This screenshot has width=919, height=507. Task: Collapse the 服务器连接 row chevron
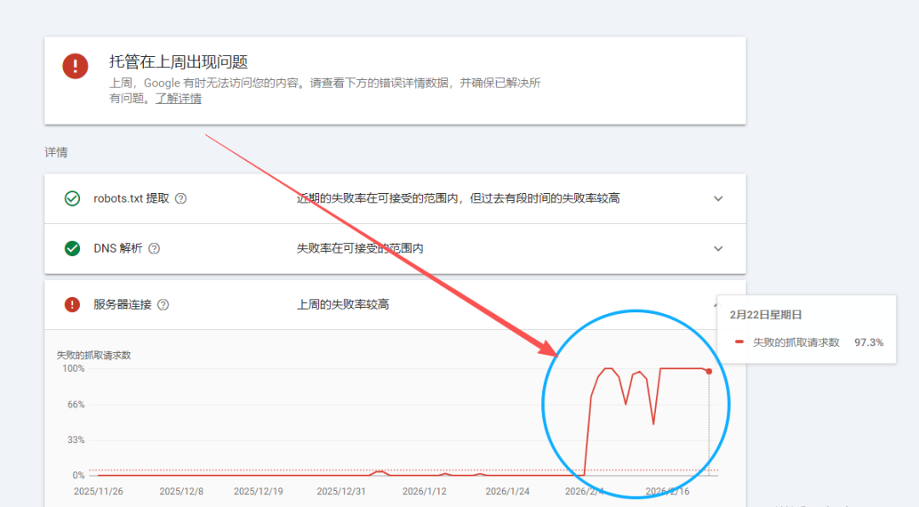point(715,305)
